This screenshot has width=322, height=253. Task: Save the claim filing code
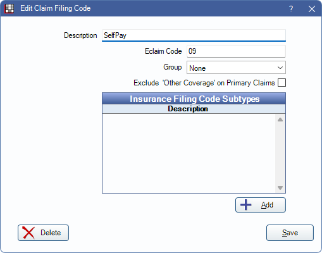[x=290, y=233]
